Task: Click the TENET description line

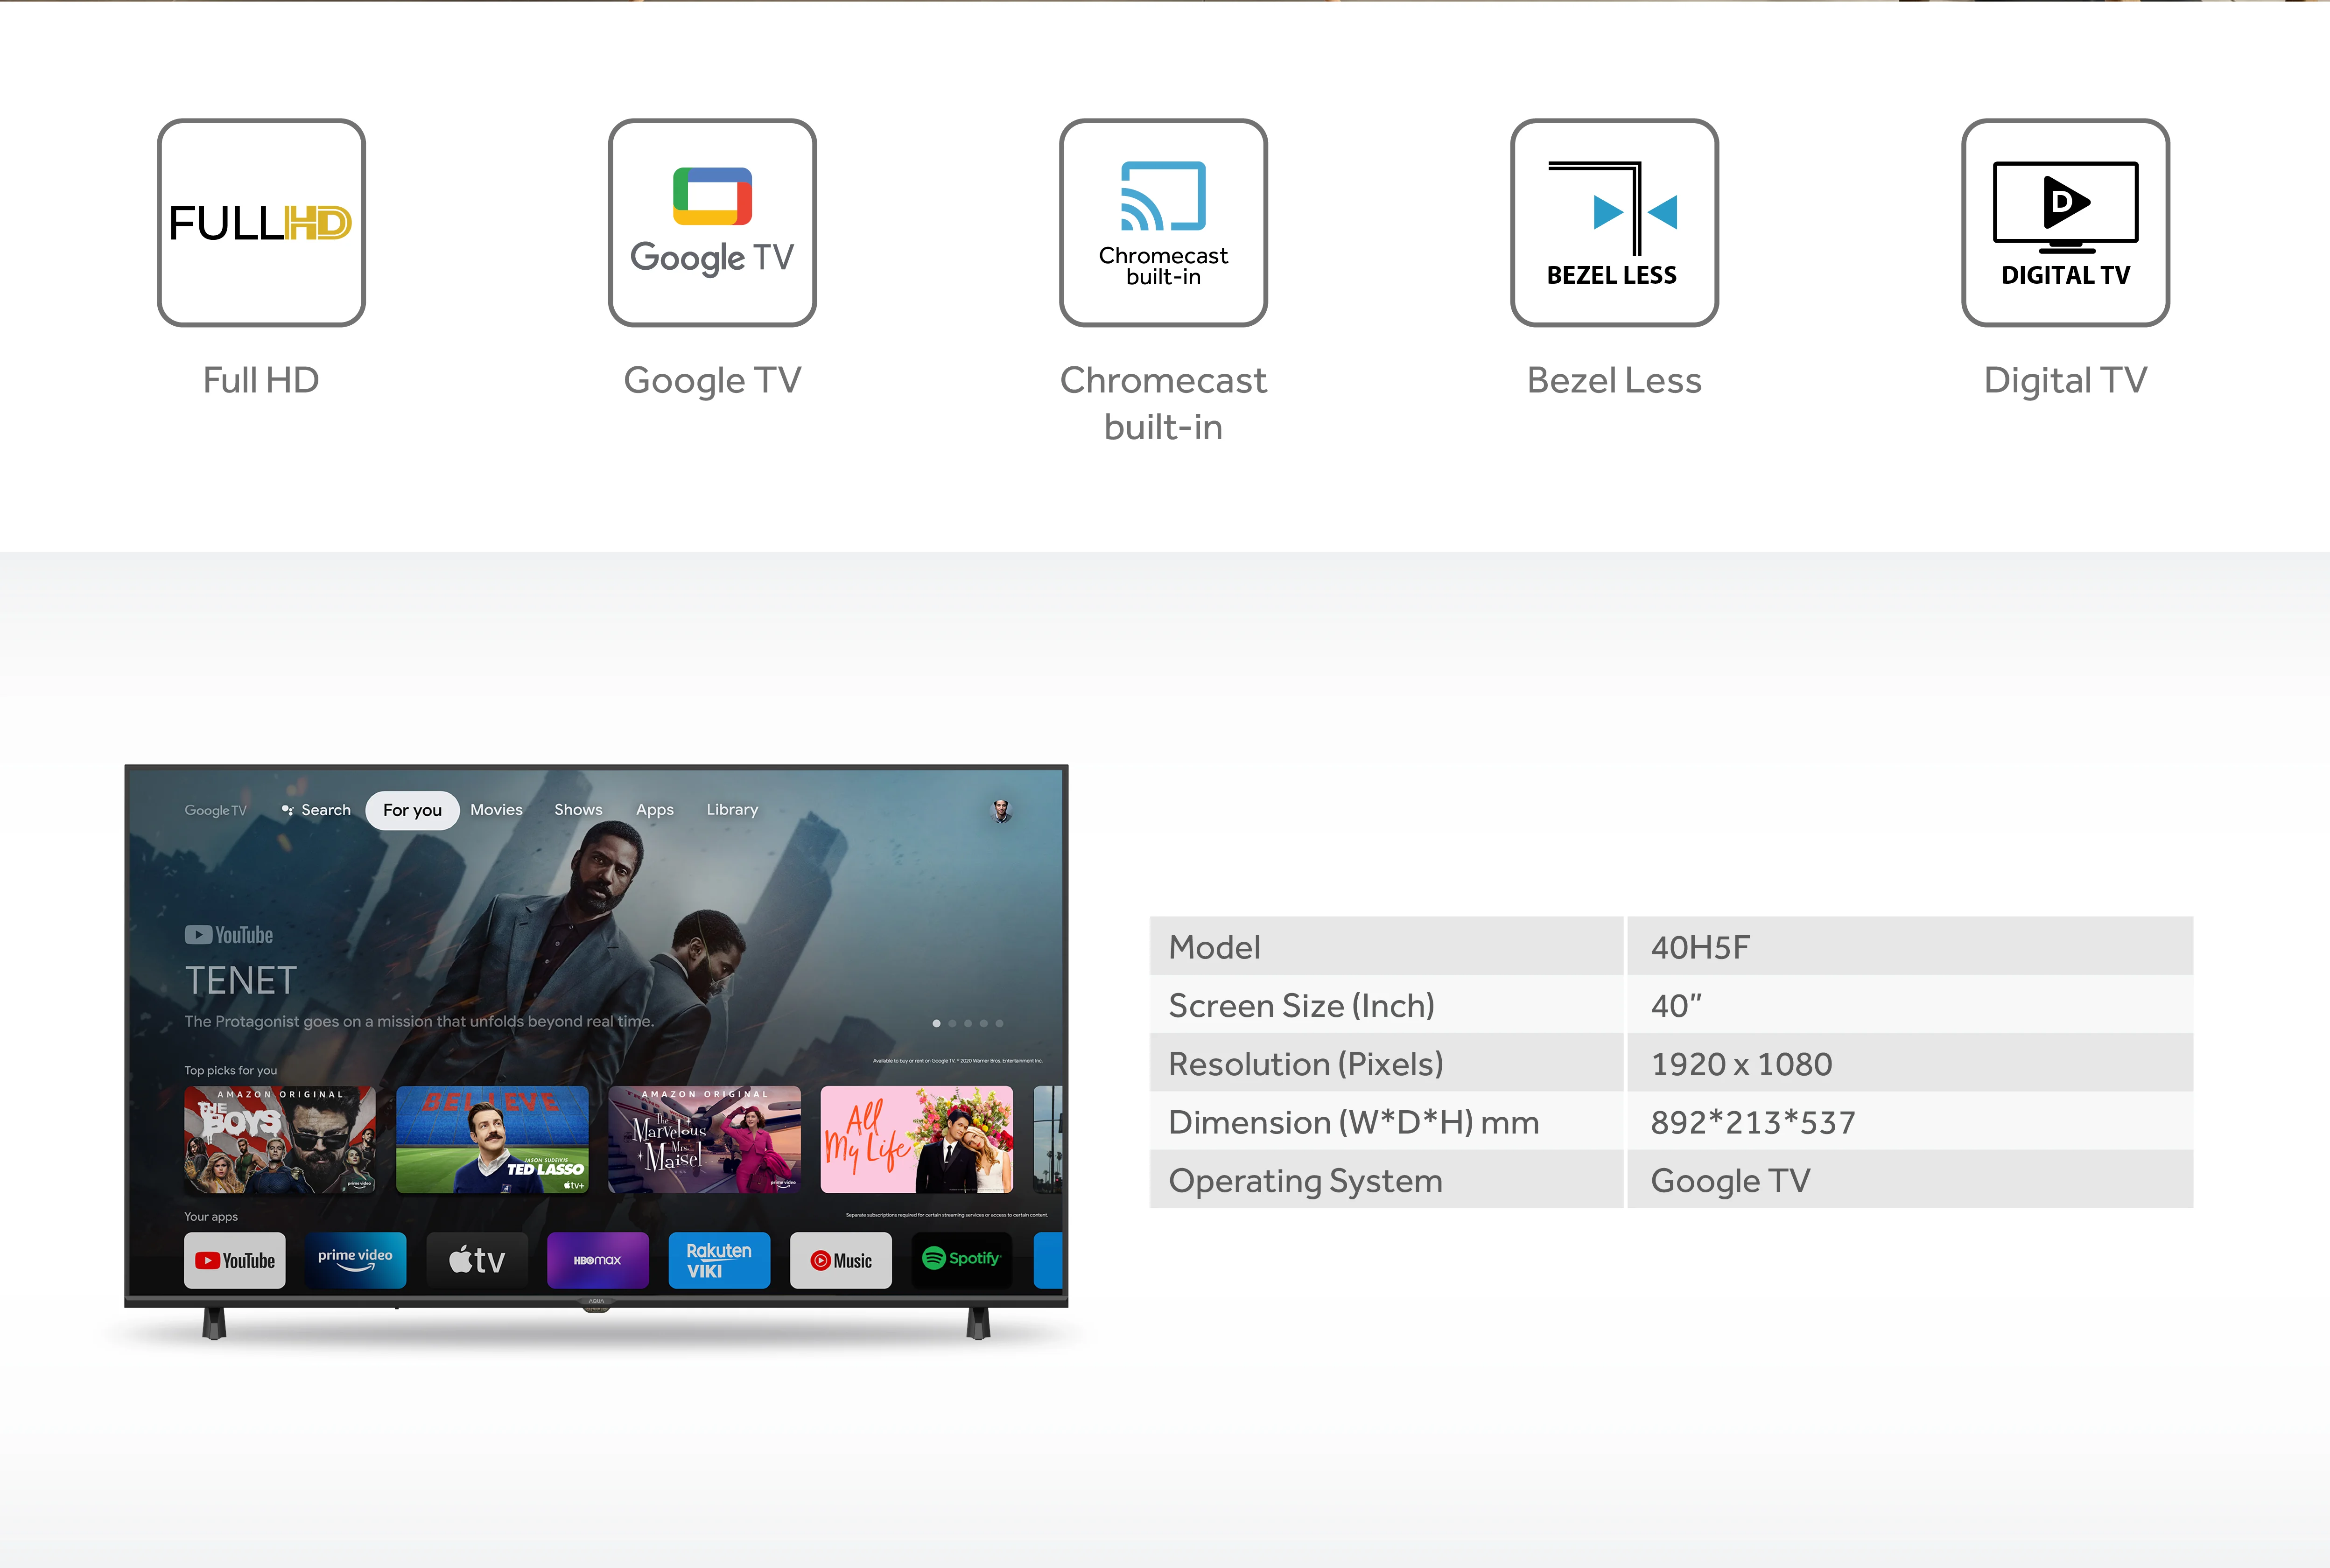Action: [419, 1021]
